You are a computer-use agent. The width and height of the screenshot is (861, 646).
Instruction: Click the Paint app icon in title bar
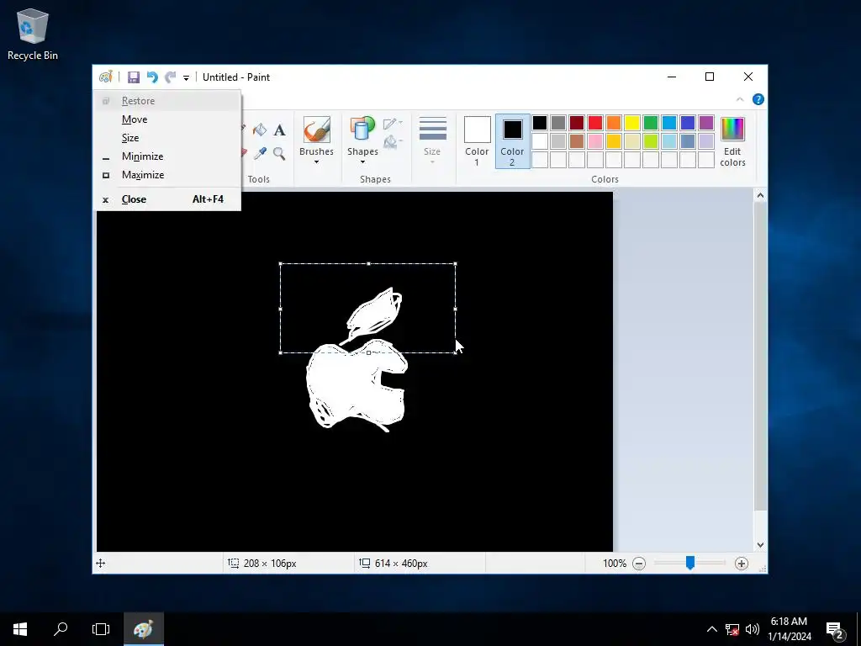point(105,77)
